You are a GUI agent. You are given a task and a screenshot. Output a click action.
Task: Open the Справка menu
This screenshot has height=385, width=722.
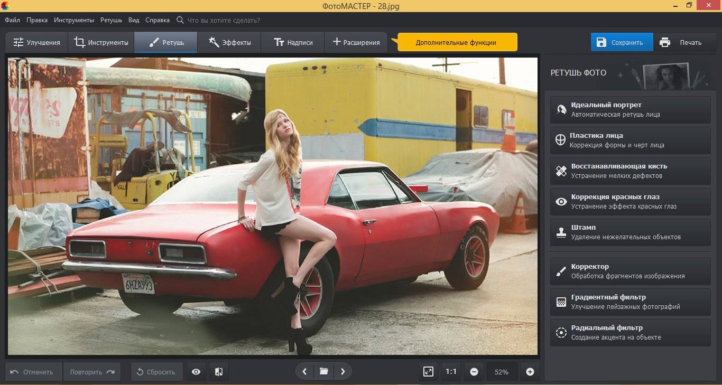click(158, 20)
